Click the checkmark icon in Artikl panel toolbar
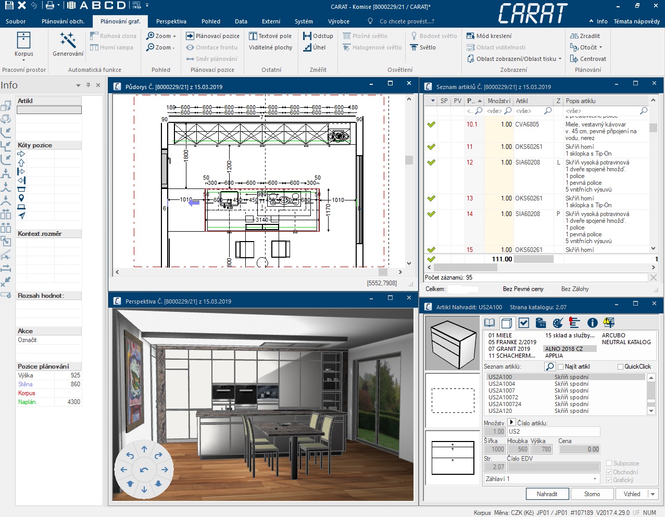 [x=524, y=323]
